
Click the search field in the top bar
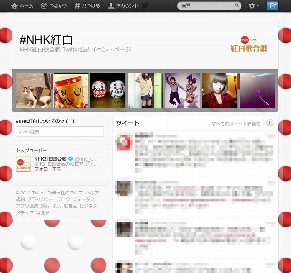coord(209,6)
